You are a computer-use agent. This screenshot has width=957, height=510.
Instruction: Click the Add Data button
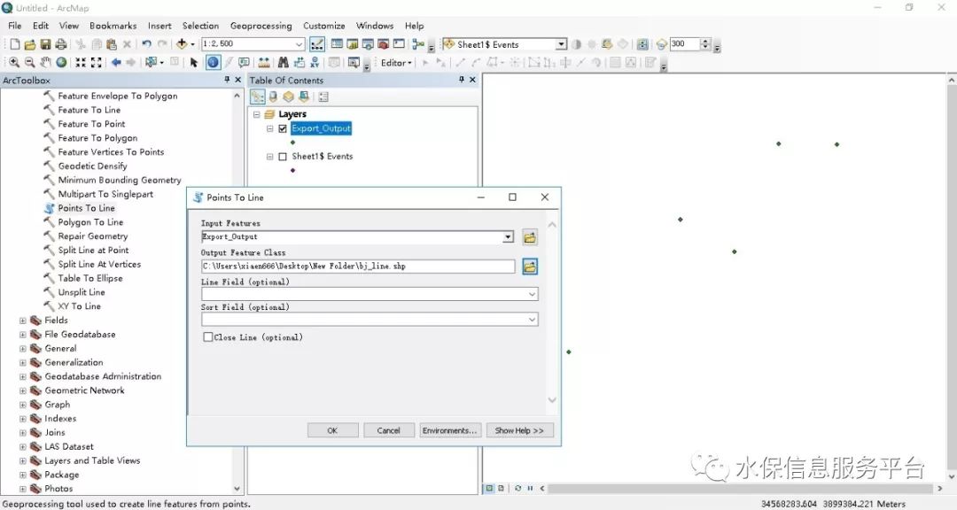point(182,44)
